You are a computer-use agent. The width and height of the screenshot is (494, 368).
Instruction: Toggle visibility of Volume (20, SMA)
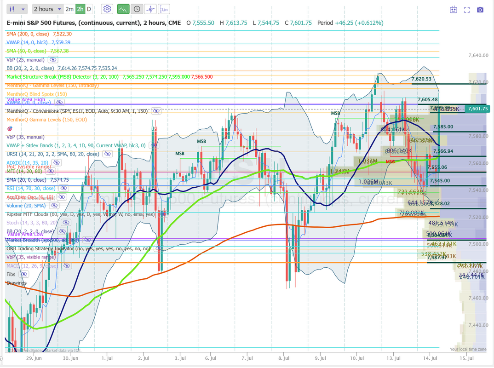[54, 206]
